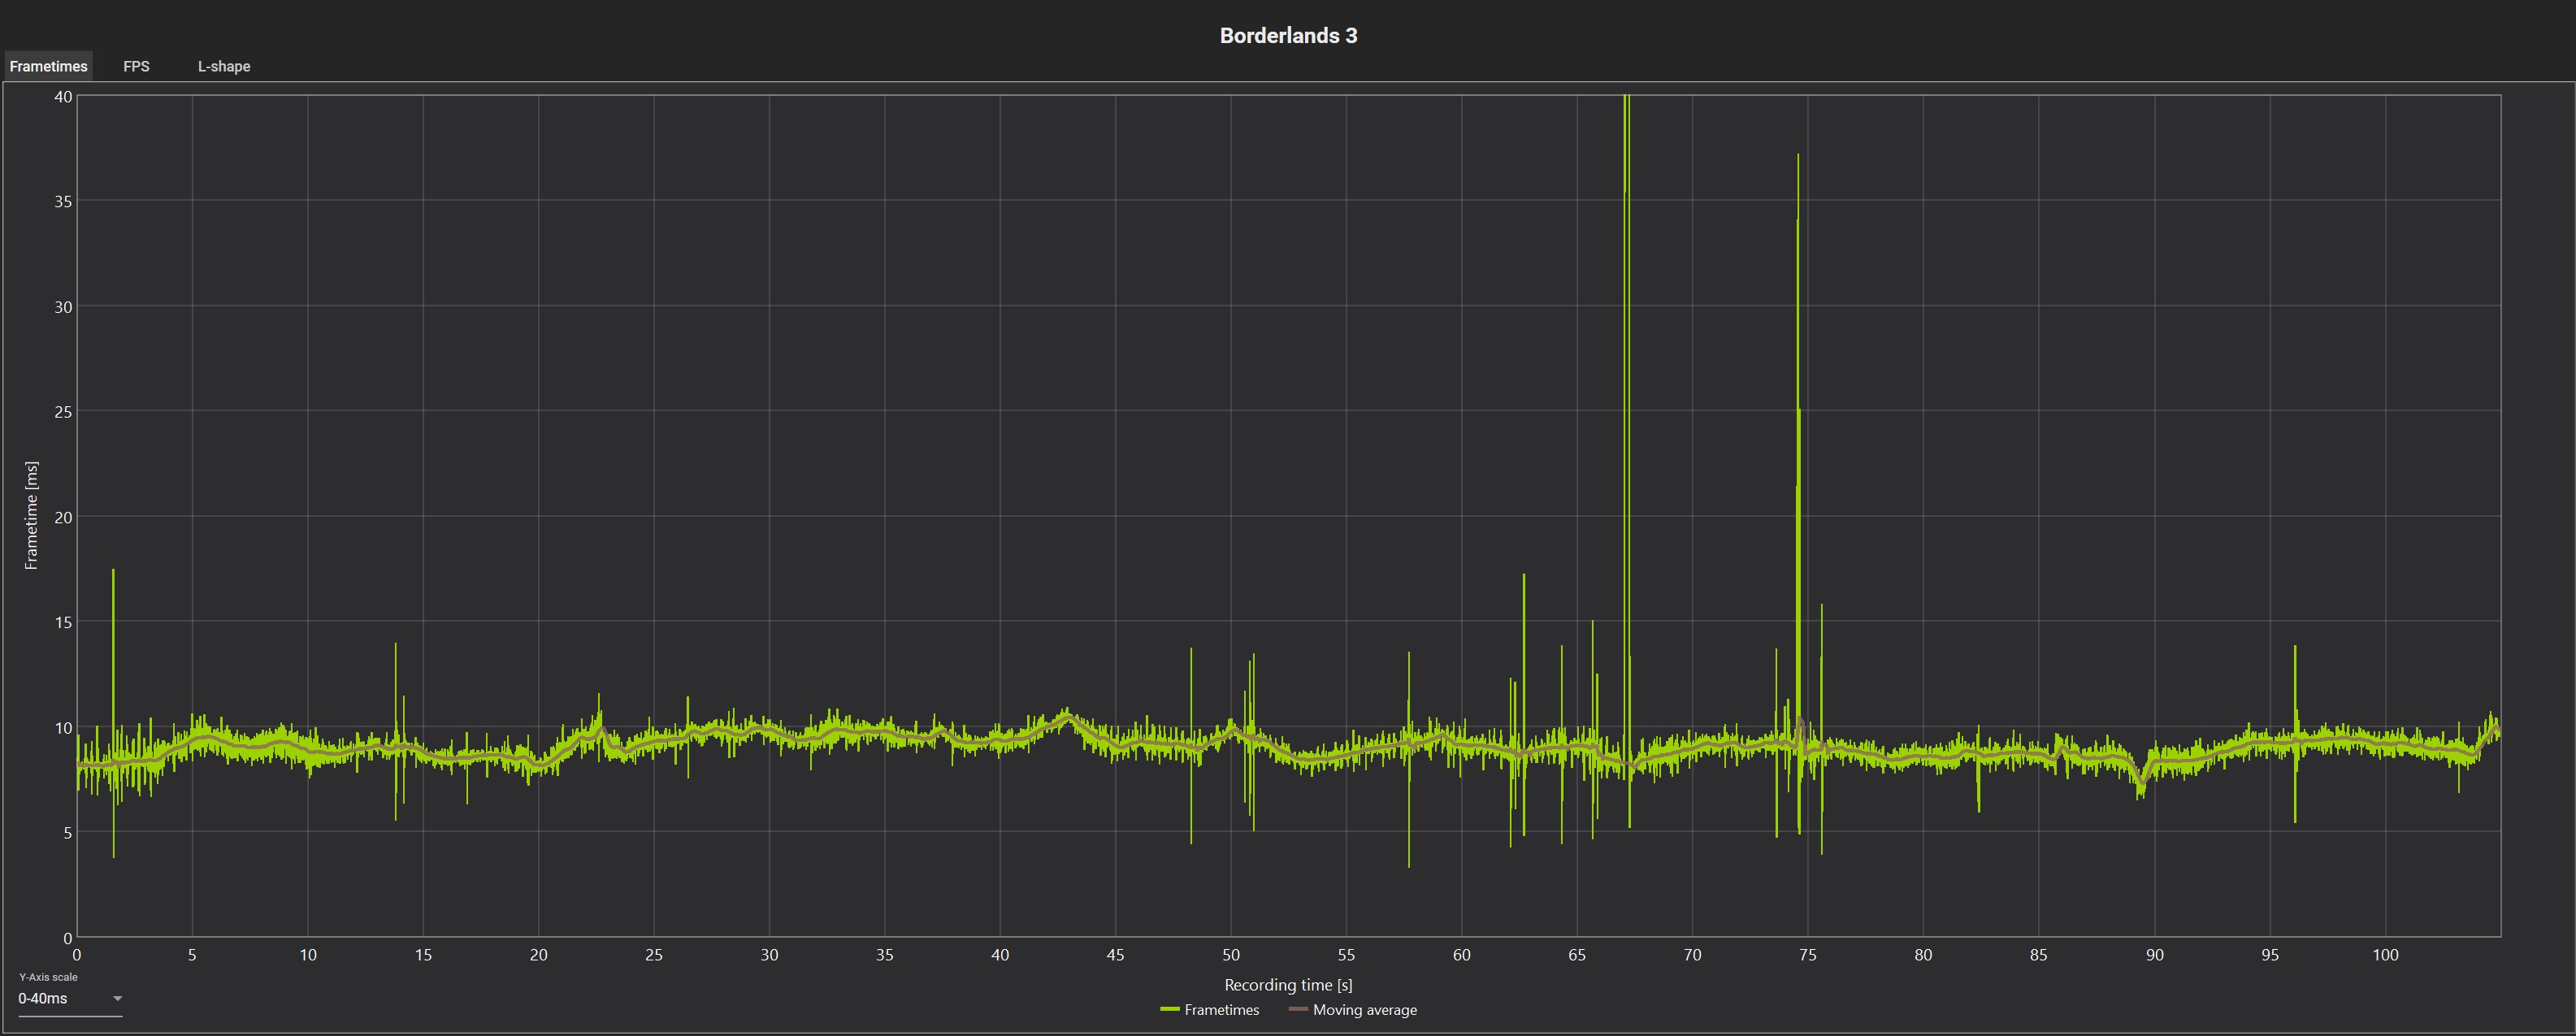
Task: Click the Frametime [ms] axis label
Action: 31,516
